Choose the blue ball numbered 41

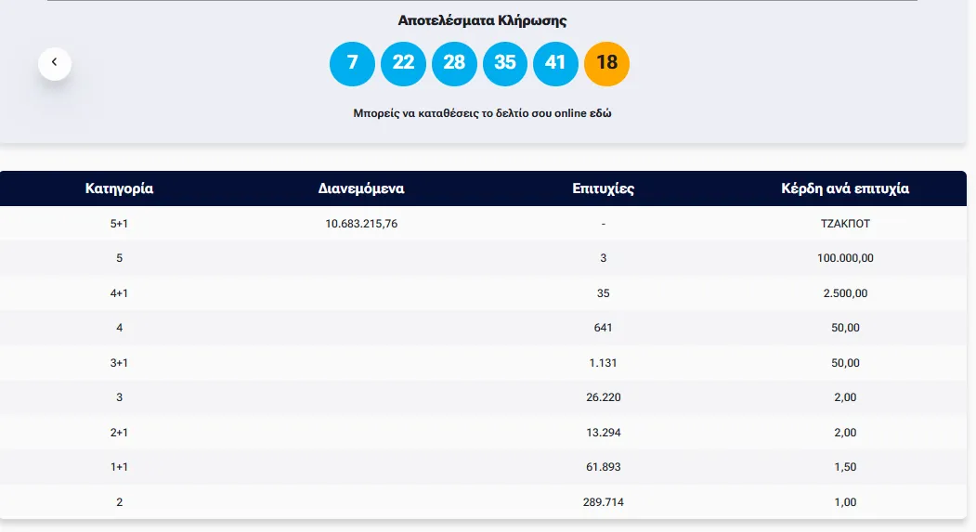tap(555, 63)
